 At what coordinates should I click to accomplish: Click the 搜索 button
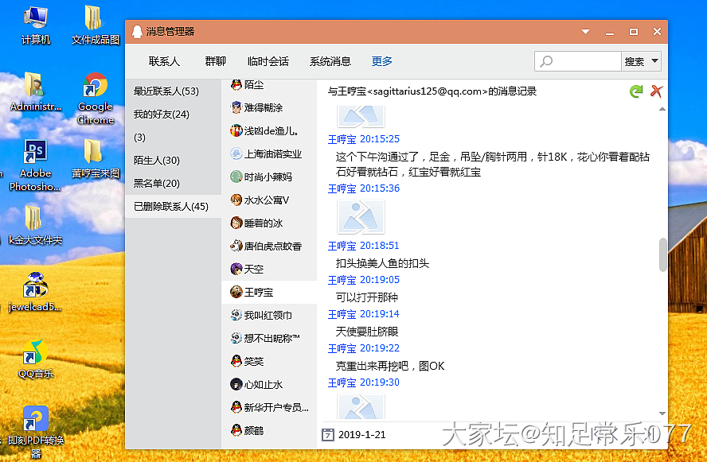click(x=634, y=61)
